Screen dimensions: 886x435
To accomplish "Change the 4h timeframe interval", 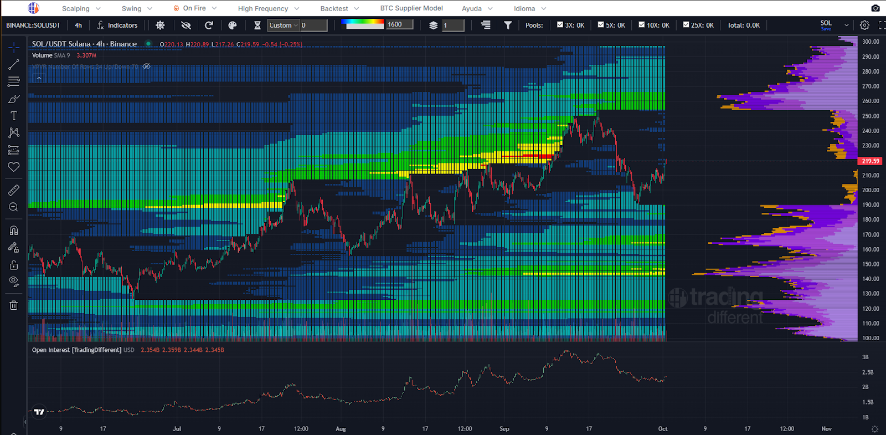I will point(78,25).
